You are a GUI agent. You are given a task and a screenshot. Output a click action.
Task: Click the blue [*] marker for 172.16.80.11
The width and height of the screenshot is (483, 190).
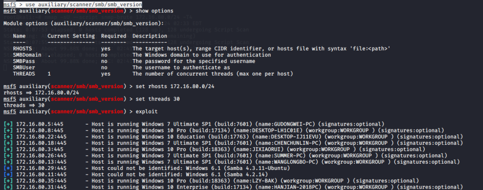pyautogui.click(x=8, y=174)
